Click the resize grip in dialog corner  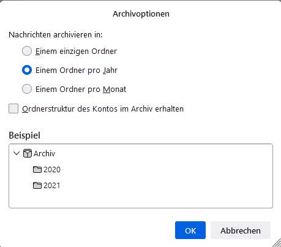pyautogui.click(x=277, y=243)
